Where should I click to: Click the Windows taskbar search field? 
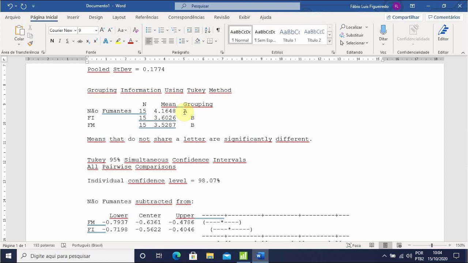pos(76,256)
